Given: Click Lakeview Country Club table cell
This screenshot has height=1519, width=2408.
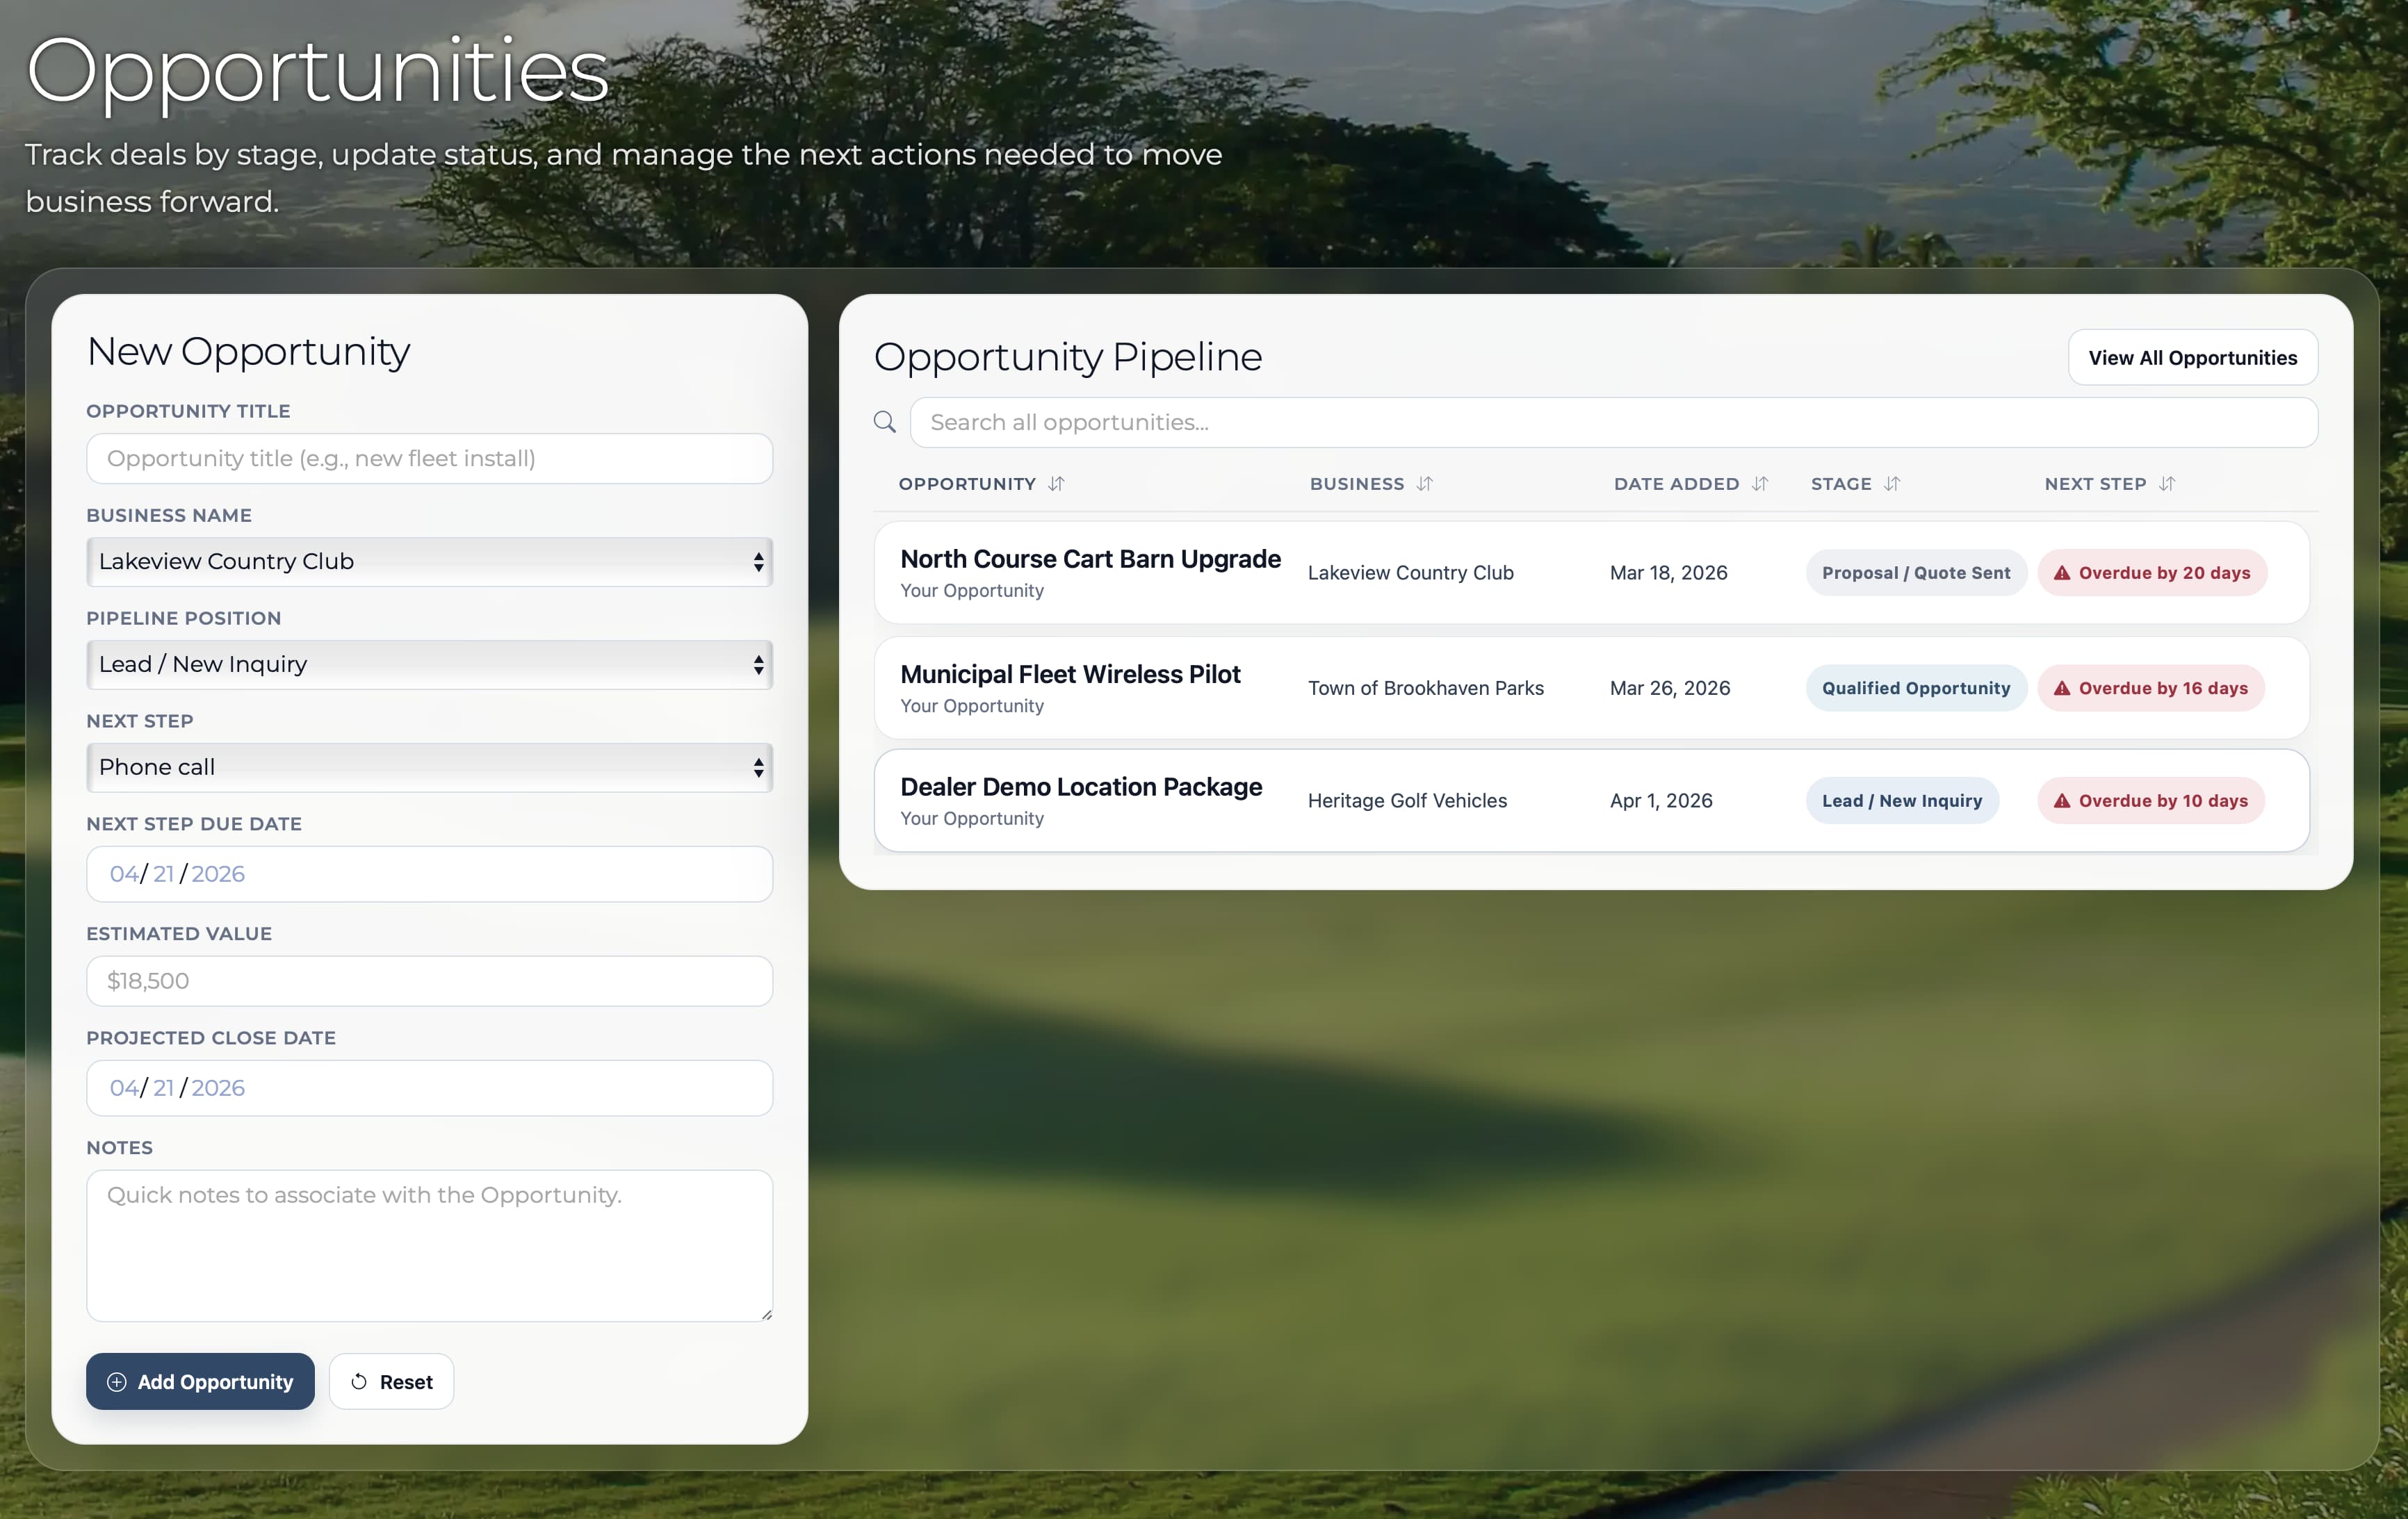Looking at the screenshot, I should coord(1410,573).
